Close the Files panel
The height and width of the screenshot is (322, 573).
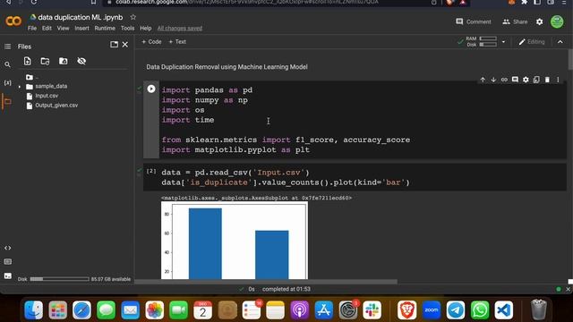click(x=125, y=44)
